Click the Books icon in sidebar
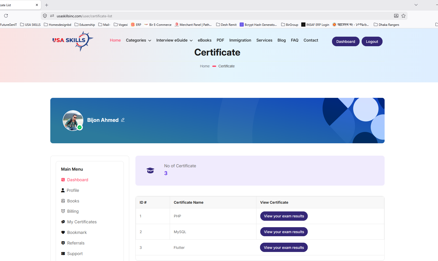 coord(63,201)
